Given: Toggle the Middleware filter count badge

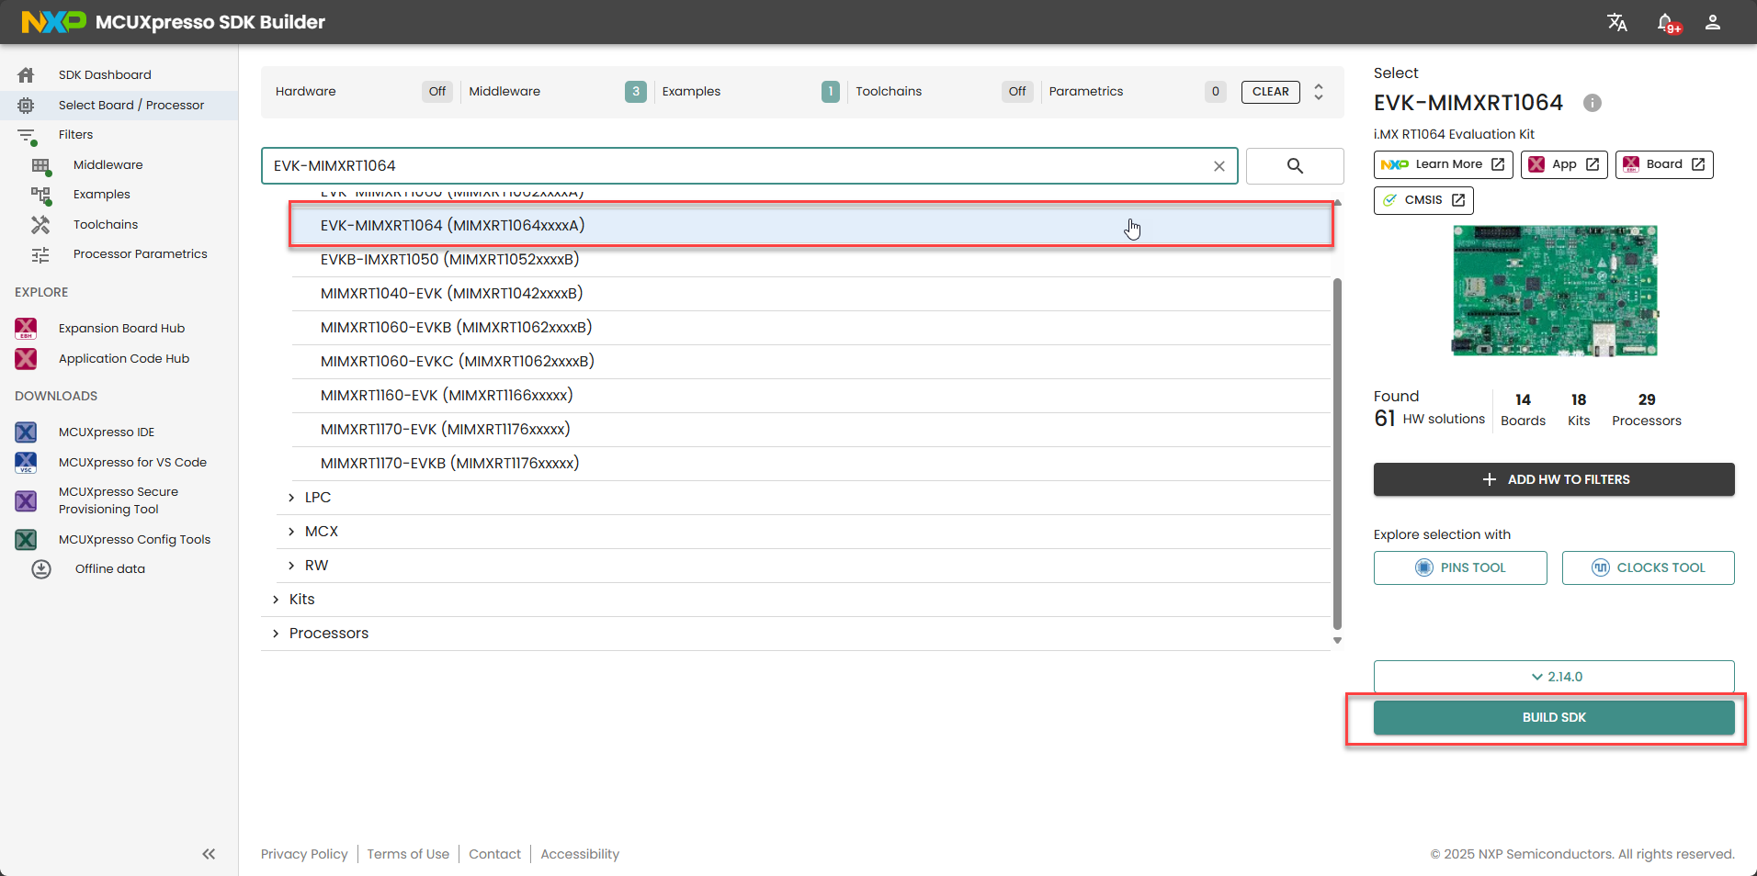Looking at the screenshot, I should [x=636, y=92].
